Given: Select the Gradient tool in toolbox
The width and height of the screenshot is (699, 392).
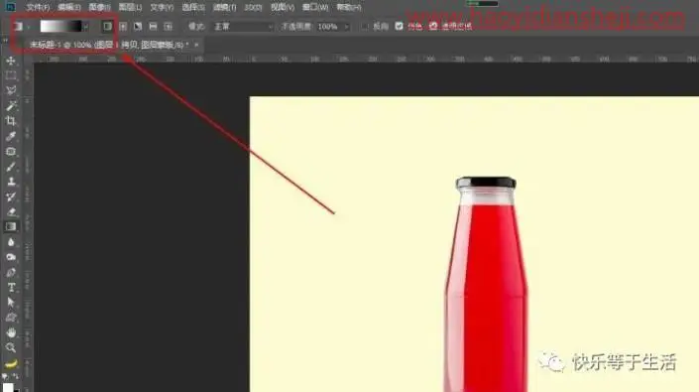Looking at the screenshot, I should pyautogui.click(x=11, y=226).
